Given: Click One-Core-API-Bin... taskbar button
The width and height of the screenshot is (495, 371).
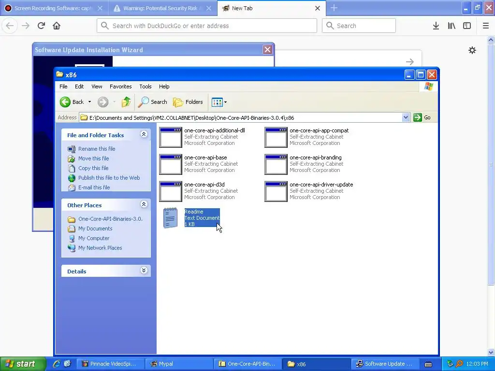Looking at the screenshot, I should point(247,364).
